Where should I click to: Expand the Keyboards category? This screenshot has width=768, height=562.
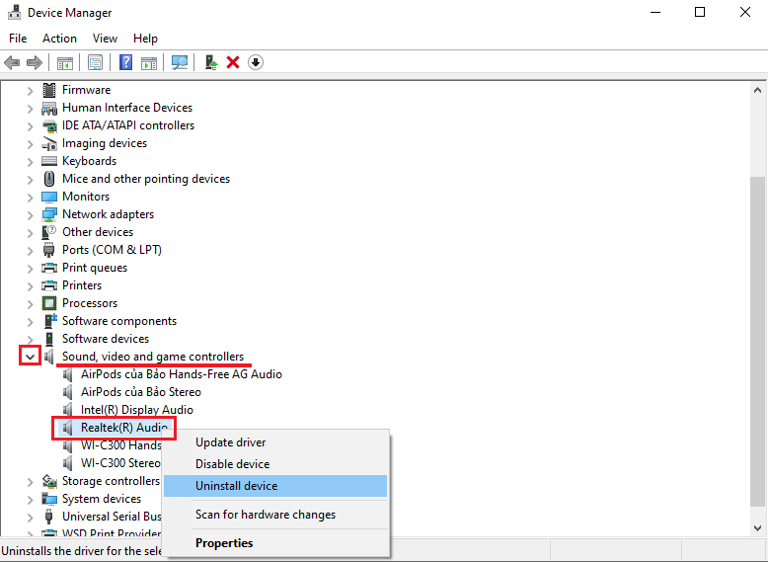[30, 161]
